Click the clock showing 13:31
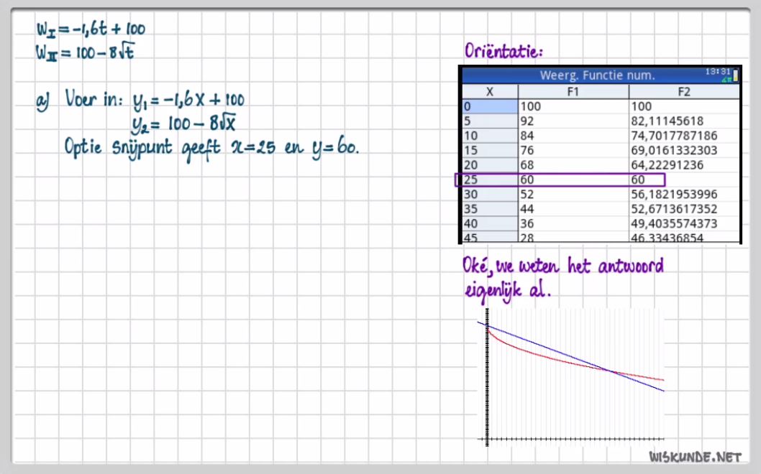Screen dimensions: 761x474 pos(718,71)
